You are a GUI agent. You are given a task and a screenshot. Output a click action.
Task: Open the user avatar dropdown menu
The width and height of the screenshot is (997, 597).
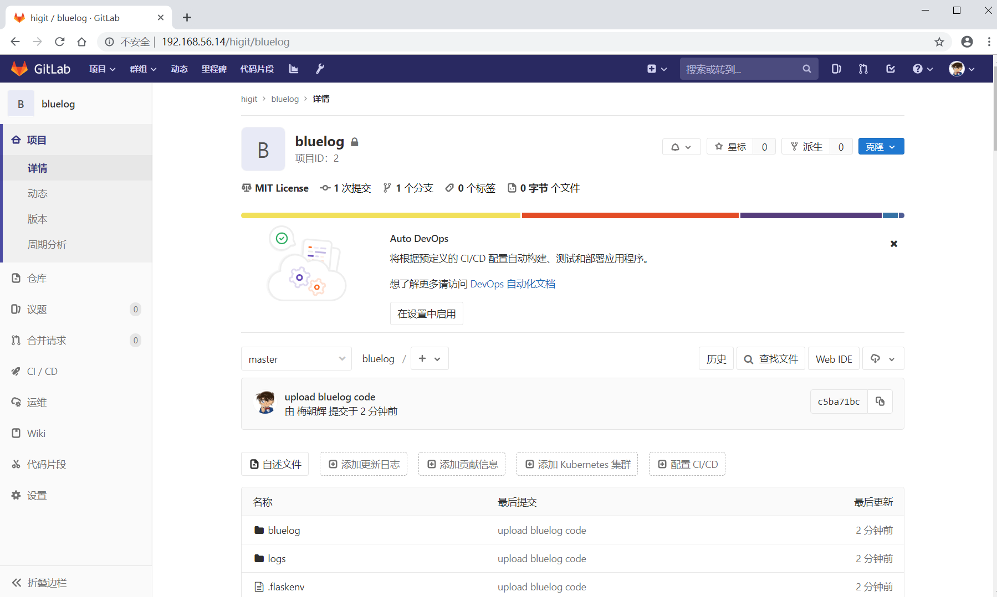point(962,69)
